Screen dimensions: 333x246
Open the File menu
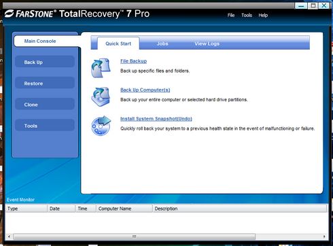(x=231, y=15)
